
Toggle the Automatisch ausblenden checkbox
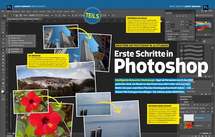pyautogui.click(x=181, y=37)
